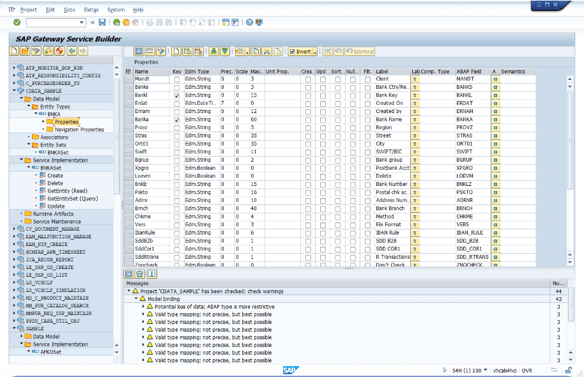Select GetEntitySet (Query) in the tree

coord(72,199)
